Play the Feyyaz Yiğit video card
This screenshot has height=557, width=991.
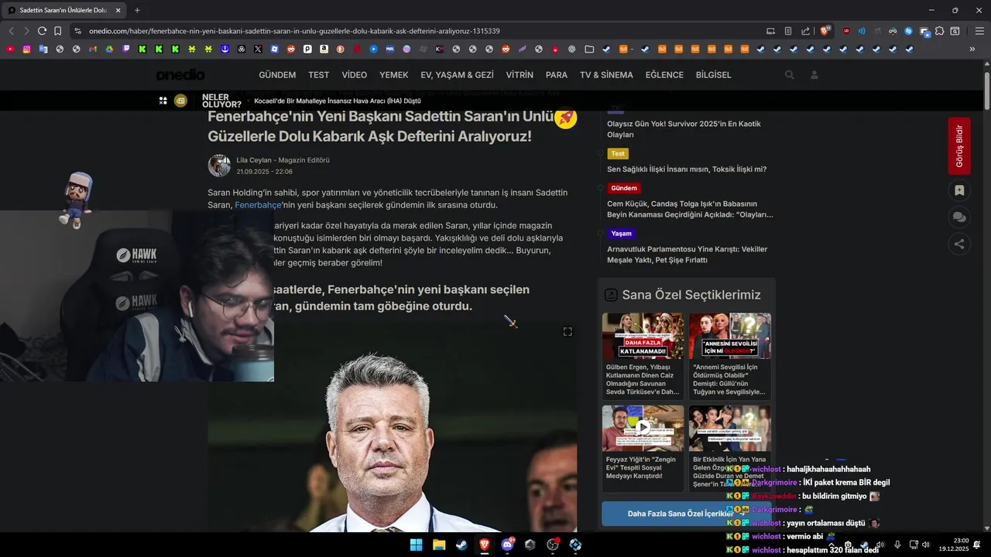[643, 428]
